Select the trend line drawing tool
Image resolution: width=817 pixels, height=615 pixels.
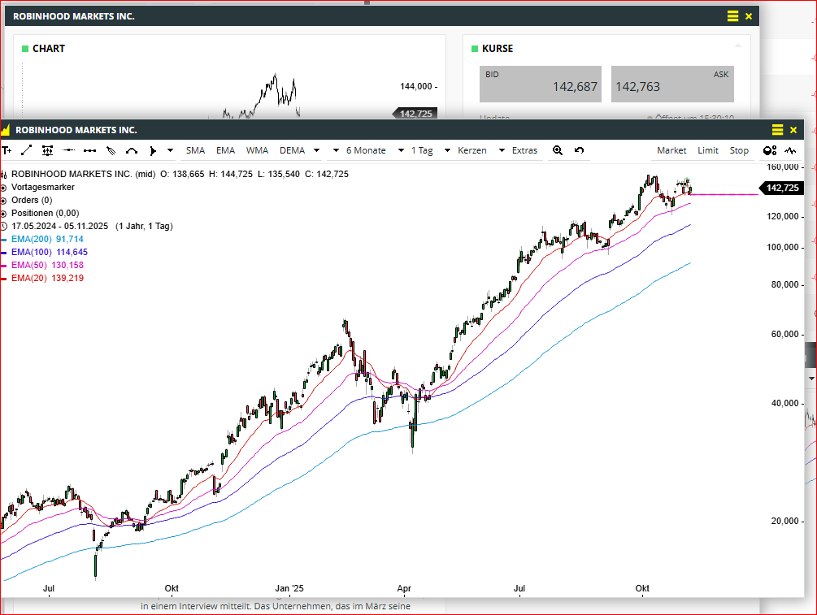27,150
